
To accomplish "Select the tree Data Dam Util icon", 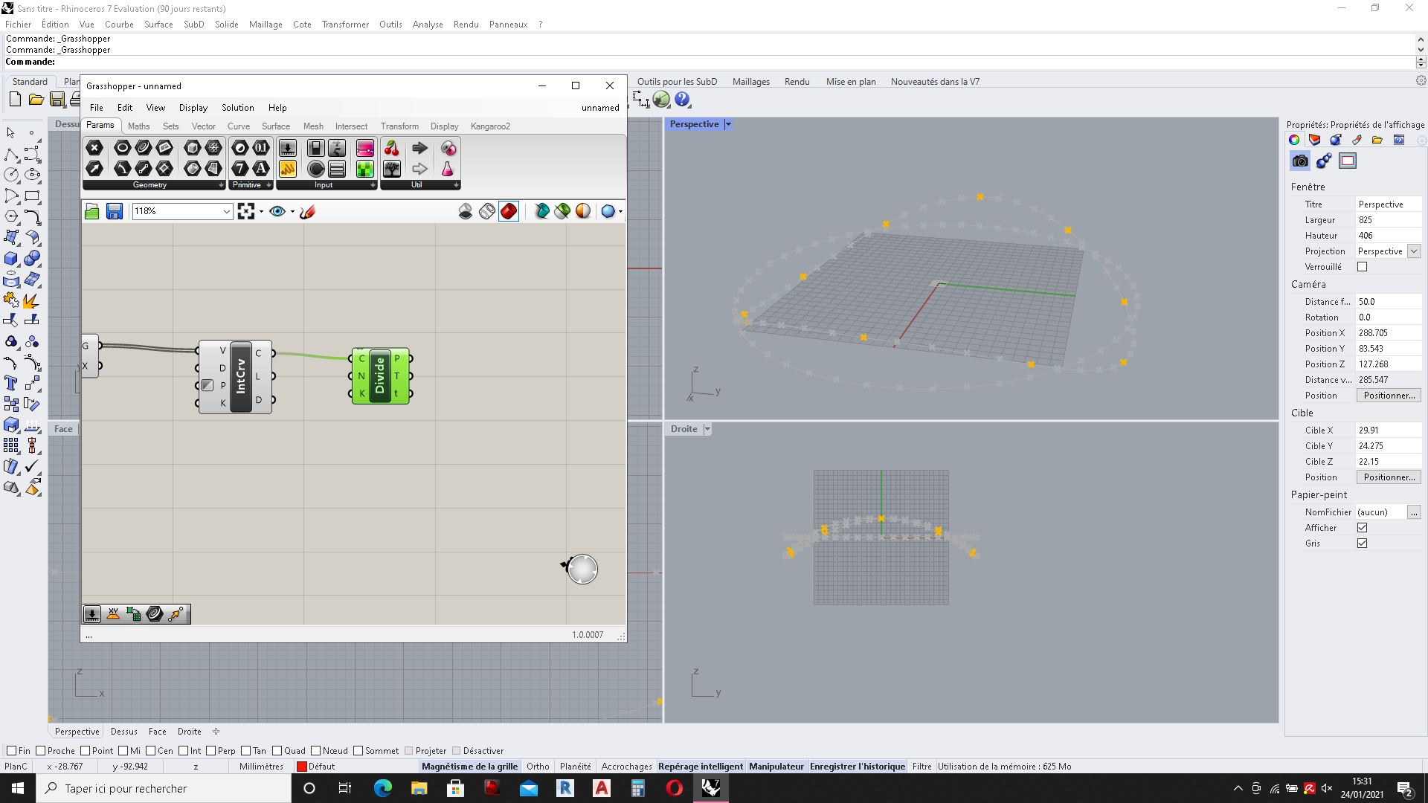I will tap(392, 169).
